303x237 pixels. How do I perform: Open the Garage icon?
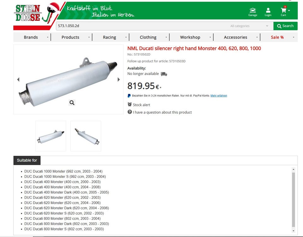[x=252, y=11]
